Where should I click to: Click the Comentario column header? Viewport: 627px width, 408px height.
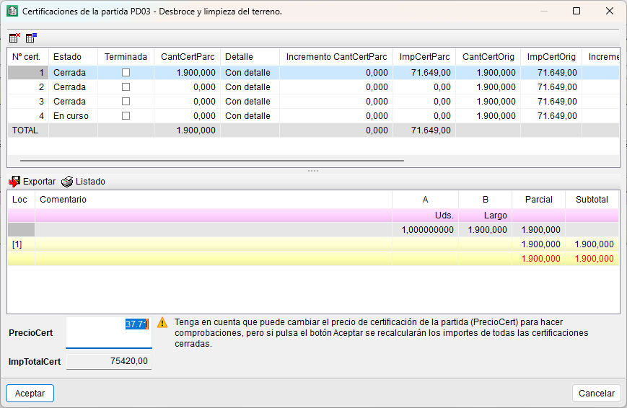(x=214, y=200)
